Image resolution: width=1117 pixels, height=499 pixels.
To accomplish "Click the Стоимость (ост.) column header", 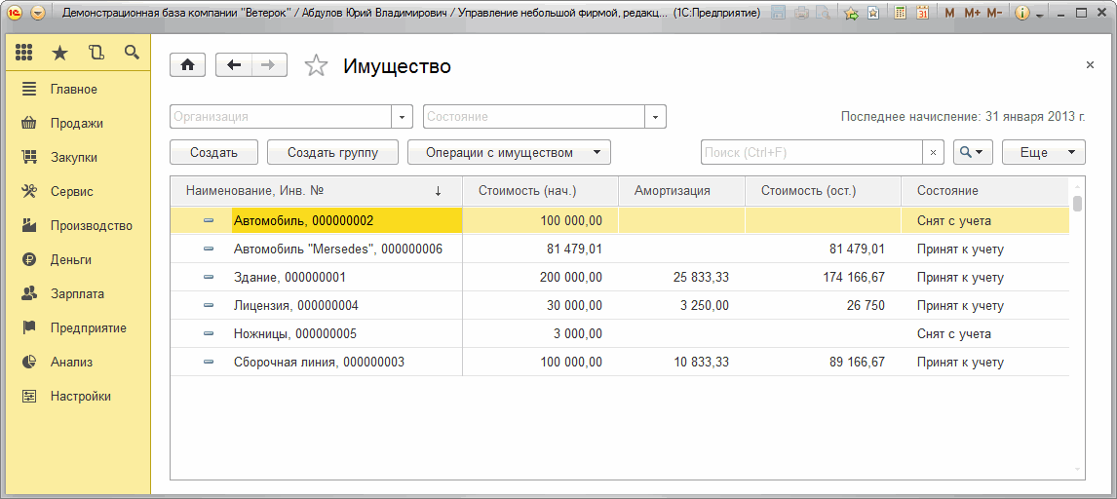I will 824,191.
